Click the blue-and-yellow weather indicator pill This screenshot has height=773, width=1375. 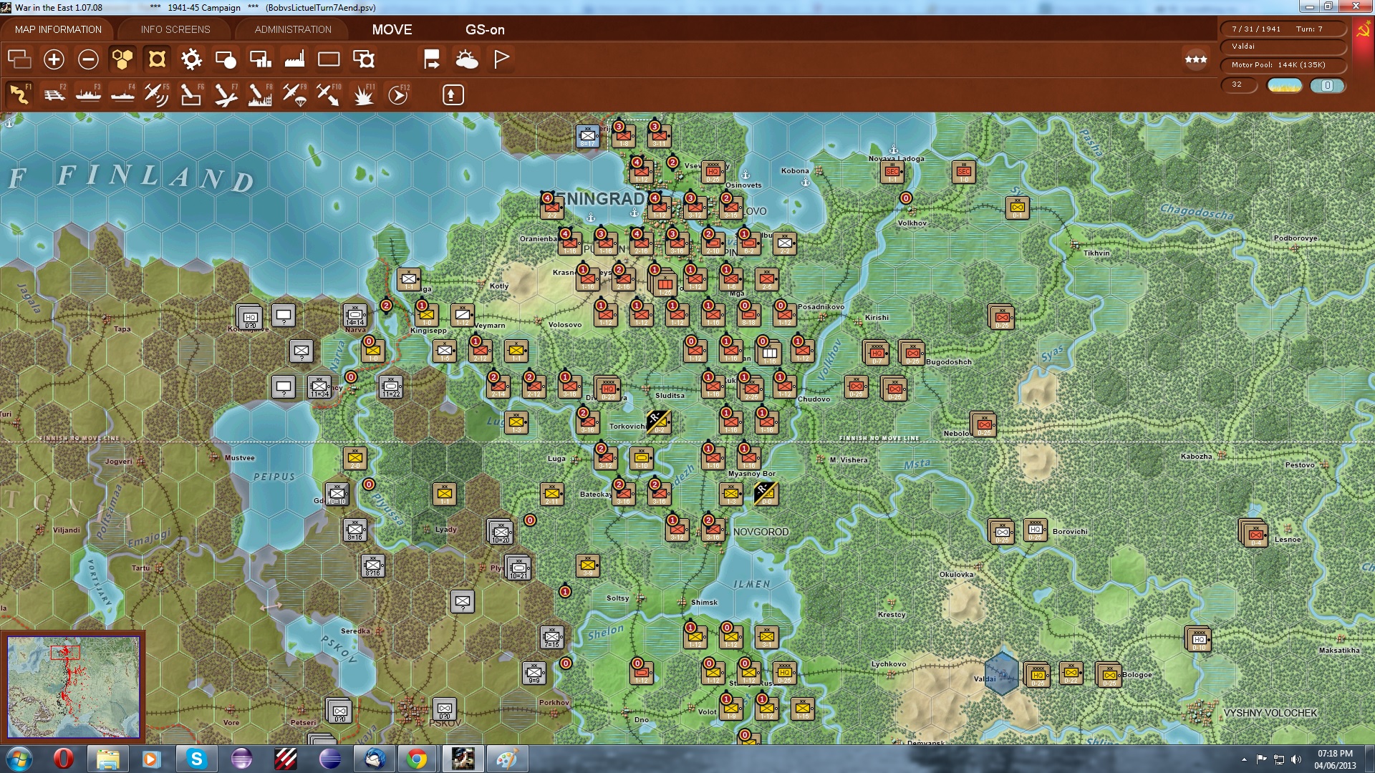click(x=1285, y=85)
